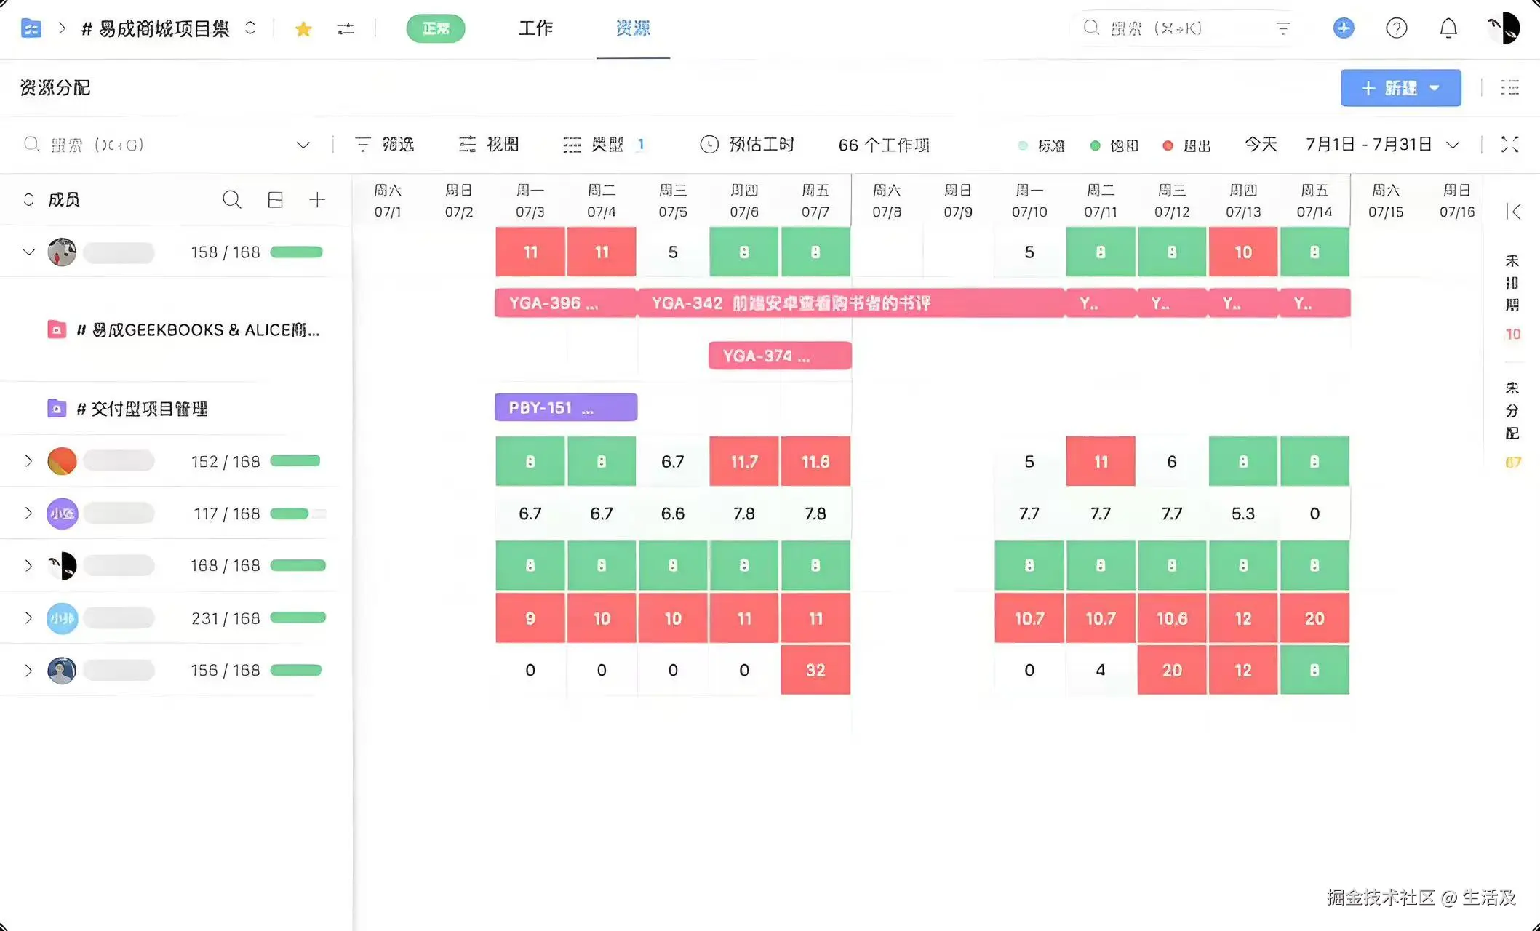1540x931 pixels.
Task: Enter fullscreen with expand arrows icon
Action: (1509, 145)
